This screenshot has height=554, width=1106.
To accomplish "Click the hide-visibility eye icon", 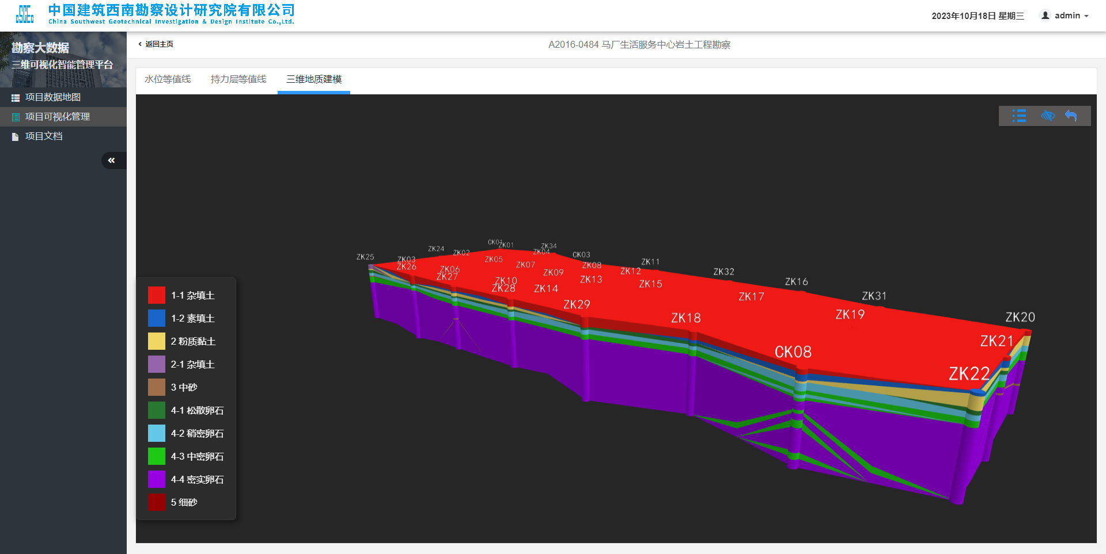I will pyautogui.click(x=1047, y=116).
